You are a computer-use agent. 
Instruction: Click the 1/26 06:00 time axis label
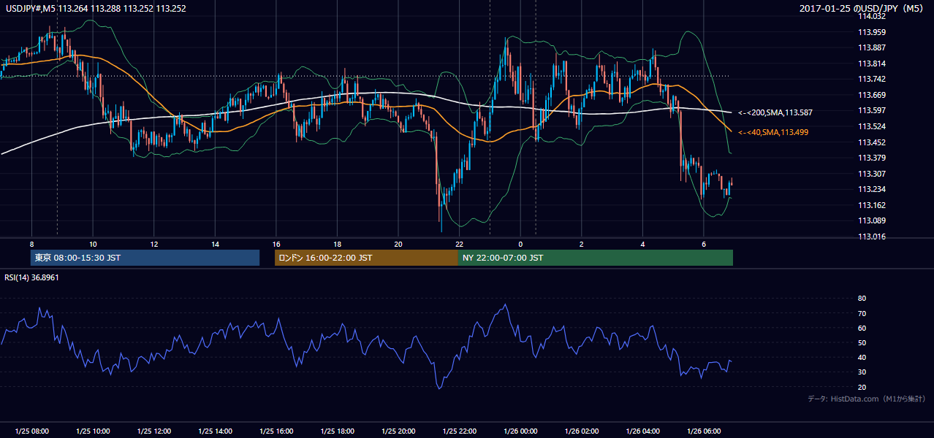(x=704, y=431)
